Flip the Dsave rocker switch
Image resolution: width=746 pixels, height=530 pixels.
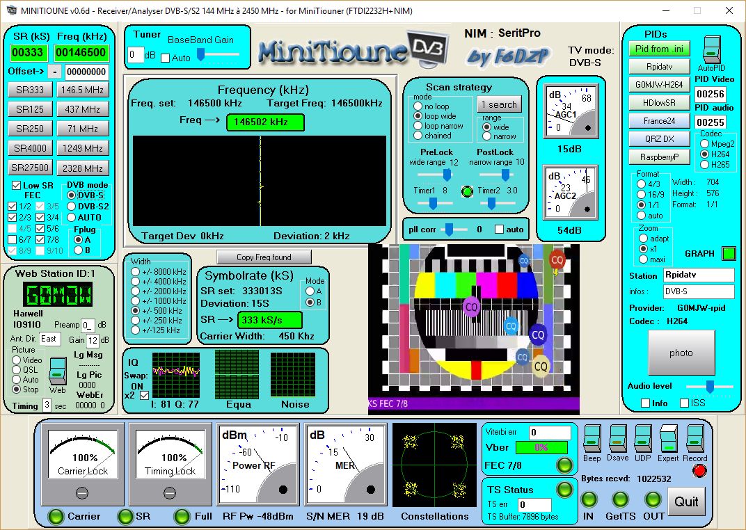point(617,438)
